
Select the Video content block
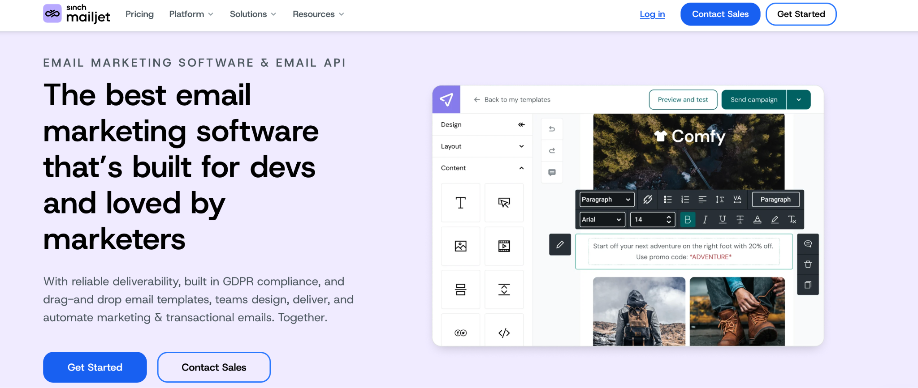[x=504, y=246]
